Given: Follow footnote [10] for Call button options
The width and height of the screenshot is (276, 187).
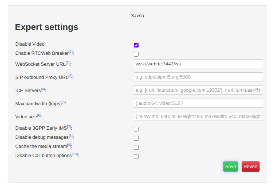Looking at the screenshot, I should click(75, 154).
